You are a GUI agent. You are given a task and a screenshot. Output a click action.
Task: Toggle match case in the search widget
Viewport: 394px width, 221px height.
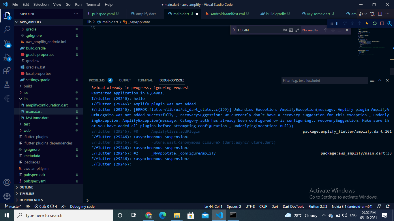coord(285,30)
